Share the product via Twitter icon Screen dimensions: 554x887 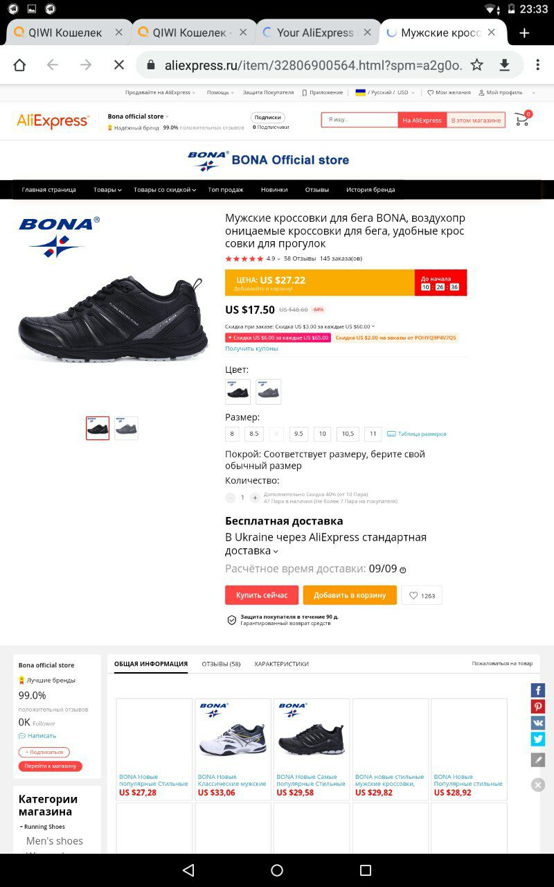538,739
